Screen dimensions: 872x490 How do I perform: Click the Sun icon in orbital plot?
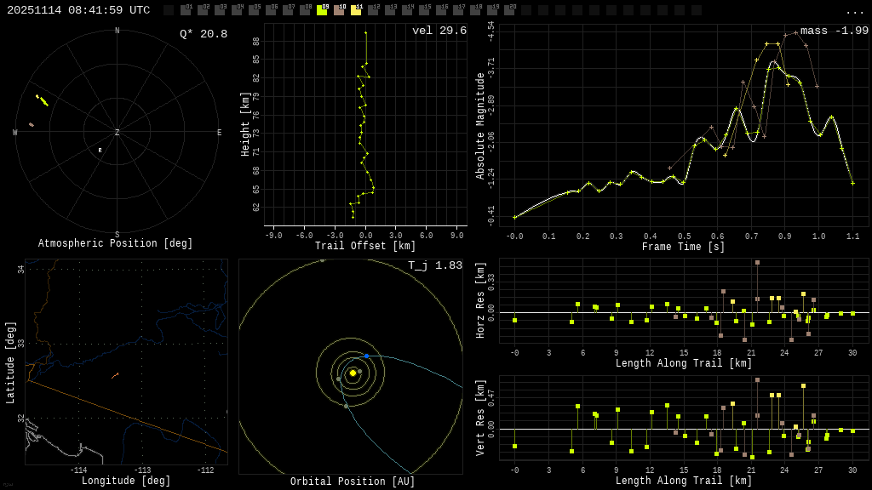click(x=353, y=373)
